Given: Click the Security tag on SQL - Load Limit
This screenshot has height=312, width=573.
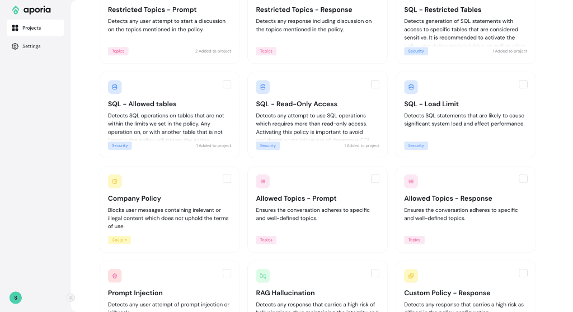Looking at the screenshot, I should pyautogui.click(x=416, y=145).
